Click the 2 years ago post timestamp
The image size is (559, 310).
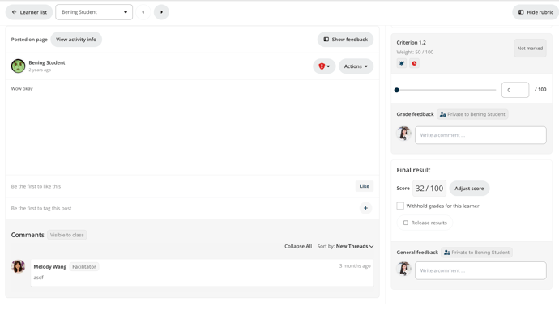tap(40, 70)
